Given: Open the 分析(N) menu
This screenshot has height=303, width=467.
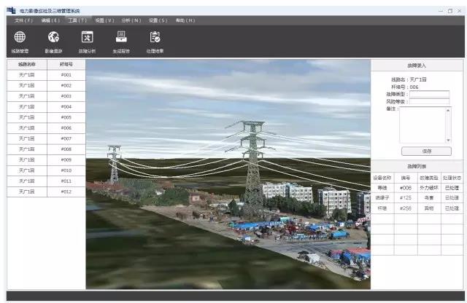Looking at the screenshot, I should [131, 20].
